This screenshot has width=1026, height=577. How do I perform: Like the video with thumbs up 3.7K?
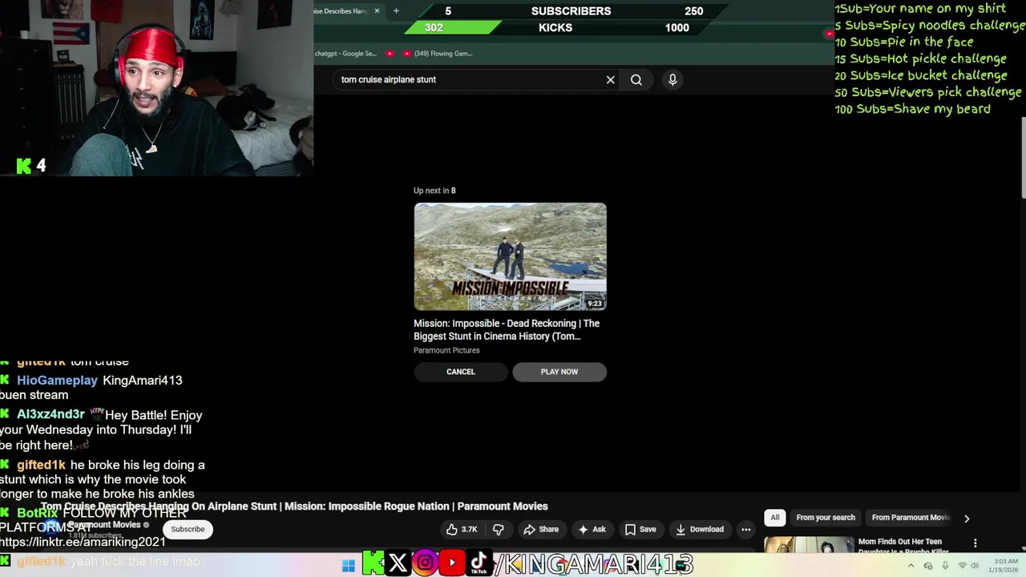461,529
